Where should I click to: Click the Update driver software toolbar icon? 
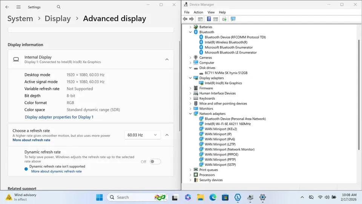224,19
